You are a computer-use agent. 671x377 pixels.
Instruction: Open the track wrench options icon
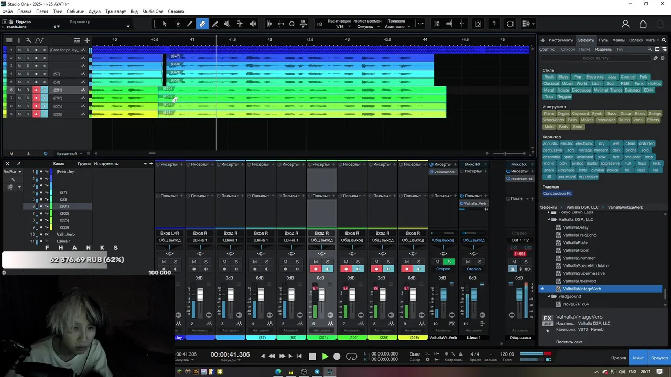click(29, 40)
